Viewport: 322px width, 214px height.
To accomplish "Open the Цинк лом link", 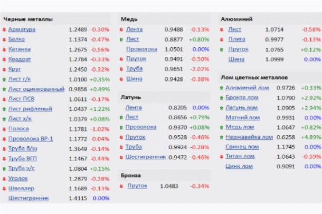I will pyautogui.click(x=240, y=166).
